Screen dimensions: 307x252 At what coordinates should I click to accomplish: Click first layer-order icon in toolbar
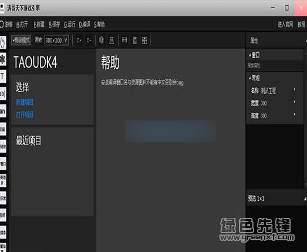pos(79,41)
